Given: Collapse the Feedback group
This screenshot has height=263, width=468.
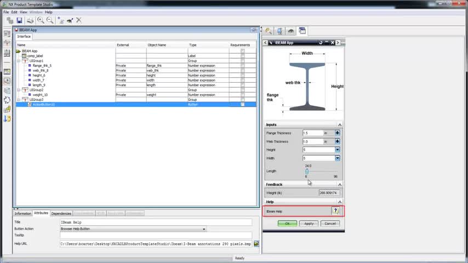Looking at the screenshot, I should [340, 185].
